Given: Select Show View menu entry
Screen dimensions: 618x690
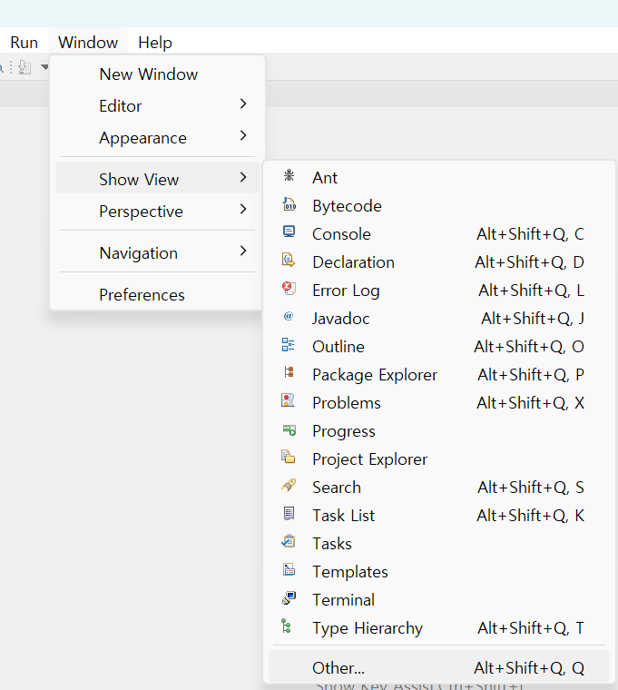Looking at the screenshot, I should tap(157, 179).
